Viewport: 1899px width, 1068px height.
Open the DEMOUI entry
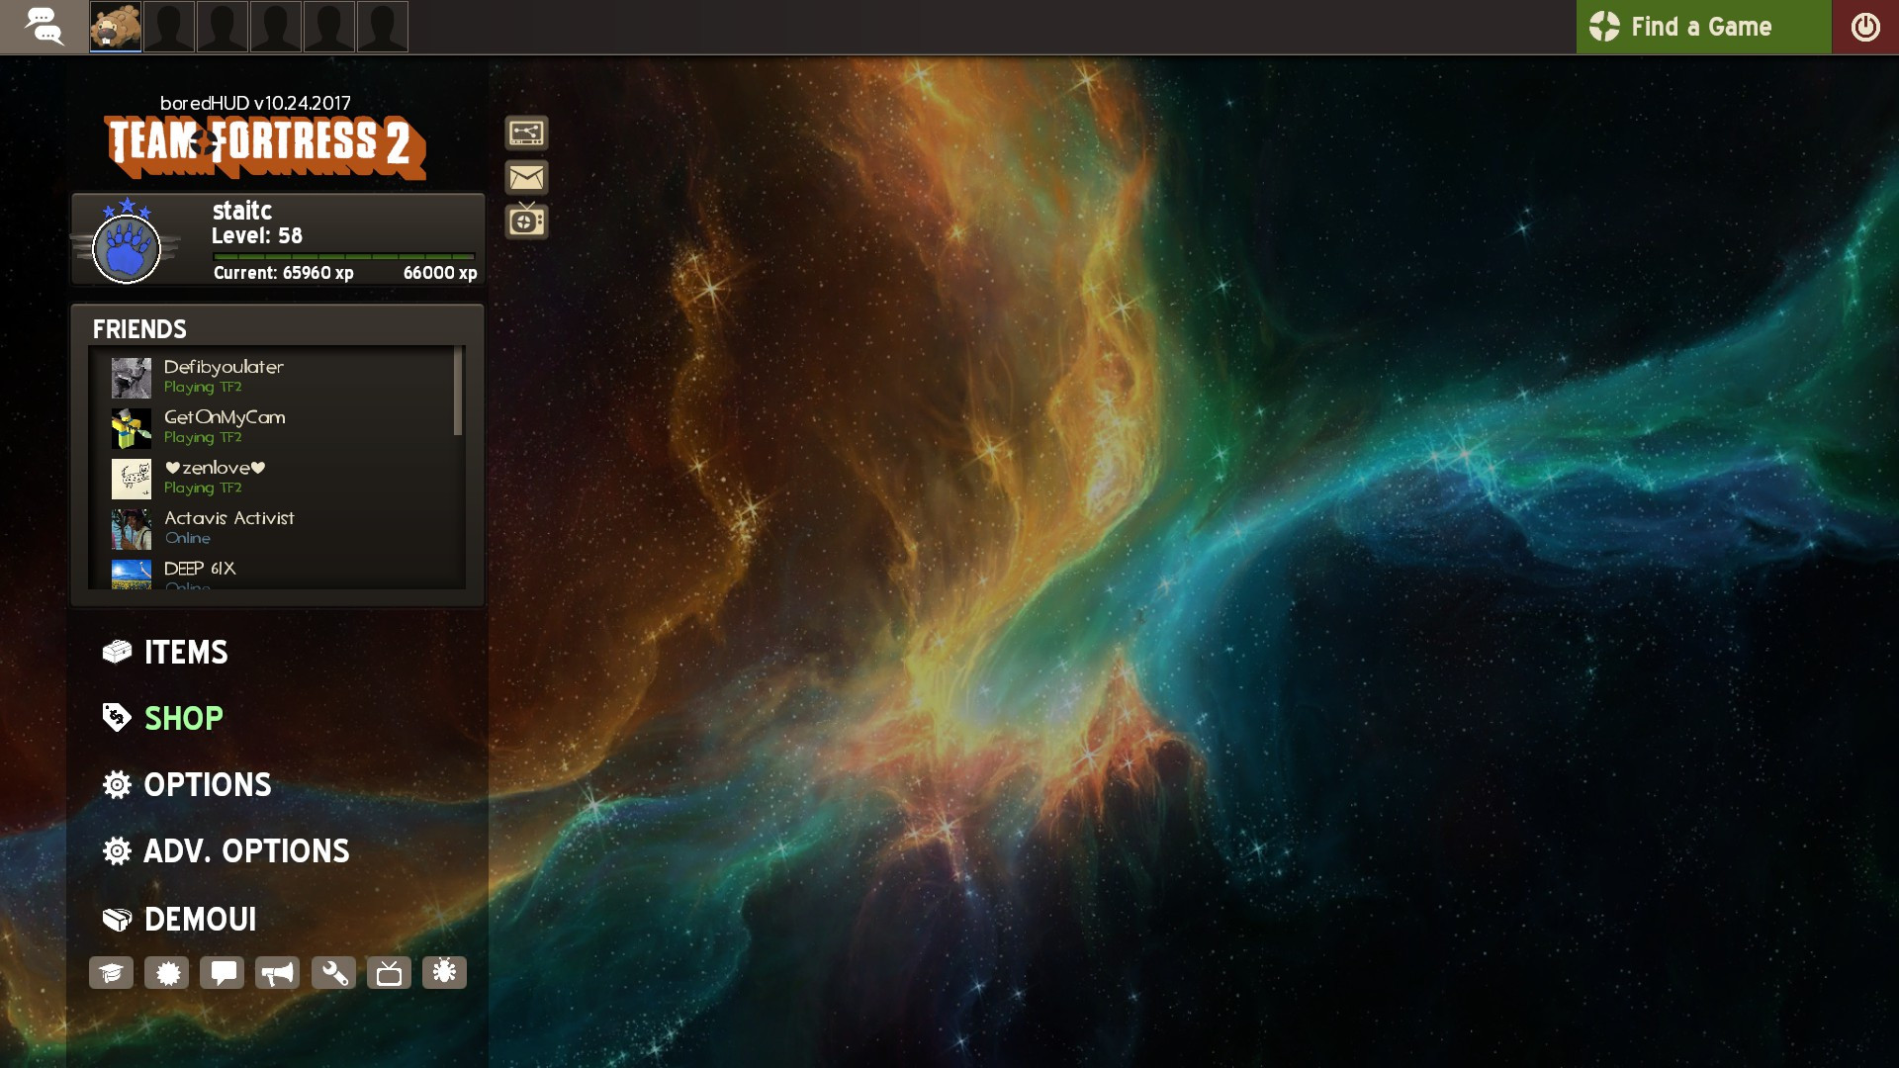click(180, 920)
